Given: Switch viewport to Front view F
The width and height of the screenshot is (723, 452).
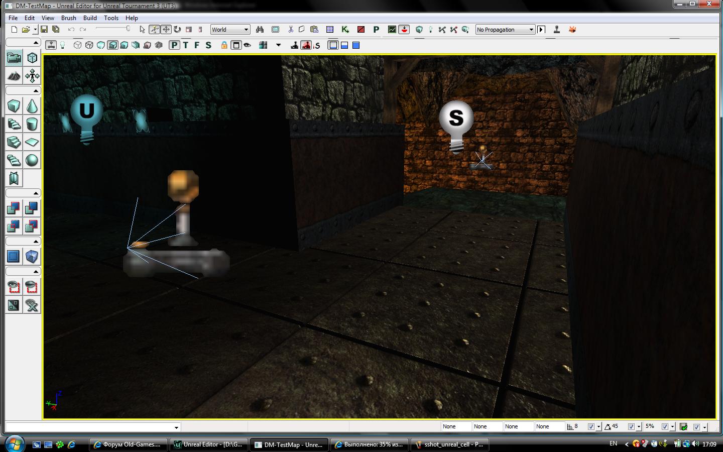Looking at the screenshot, I should [197, 45].
